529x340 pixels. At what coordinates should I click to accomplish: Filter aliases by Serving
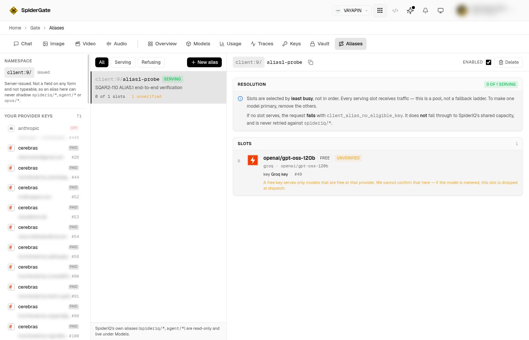[x=123, y=62]
